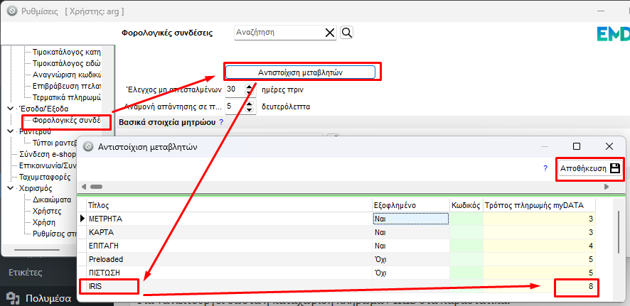Increase the unsent check days value
630x306 pixels.
tap(249, 87)
